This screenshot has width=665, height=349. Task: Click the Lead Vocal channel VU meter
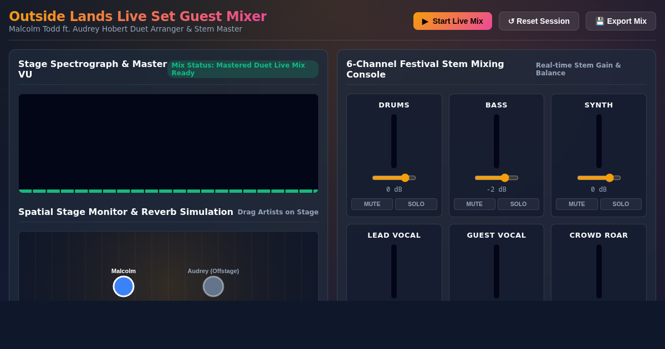(x=394, y=271)
